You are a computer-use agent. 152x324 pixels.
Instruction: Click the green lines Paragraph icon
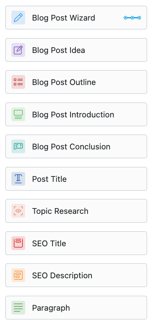tap(18, 308)
